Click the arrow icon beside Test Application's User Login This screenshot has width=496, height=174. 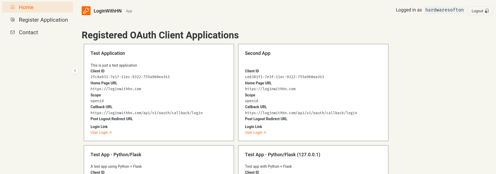(x=110, y=133)
